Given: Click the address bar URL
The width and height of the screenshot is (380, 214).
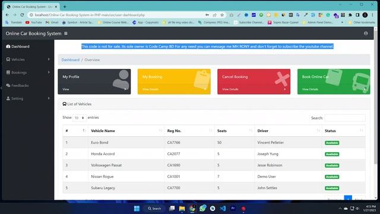Looking at the screenshot, I should (90, 15).
